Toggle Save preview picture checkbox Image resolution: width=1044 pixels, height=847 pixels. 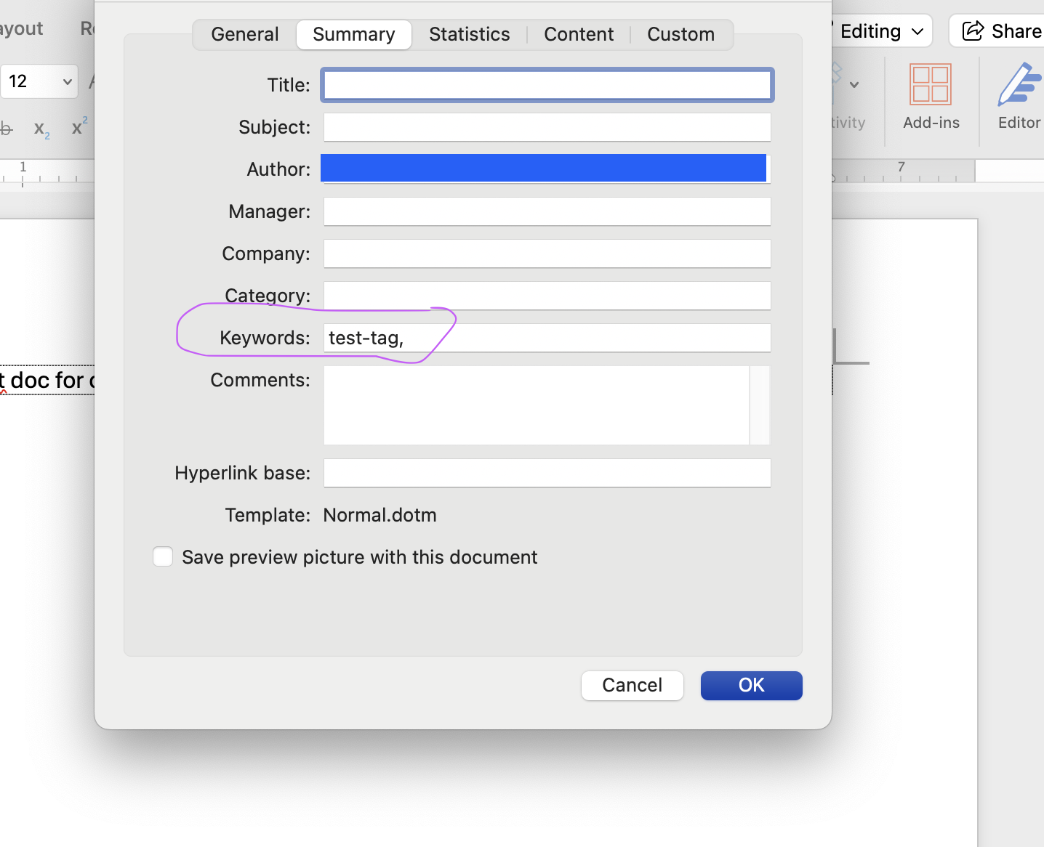(x=163, y=557)
